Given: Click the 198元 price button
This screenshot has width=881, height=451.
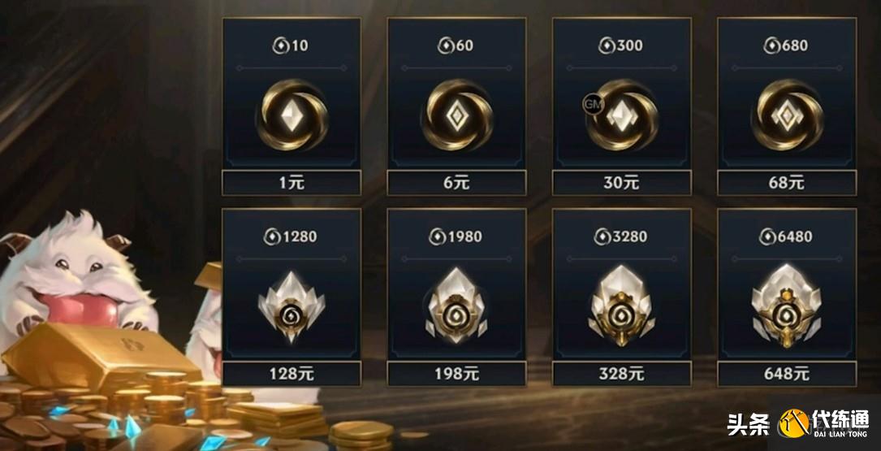Looking at the screenshot, I should click(457, 374).
